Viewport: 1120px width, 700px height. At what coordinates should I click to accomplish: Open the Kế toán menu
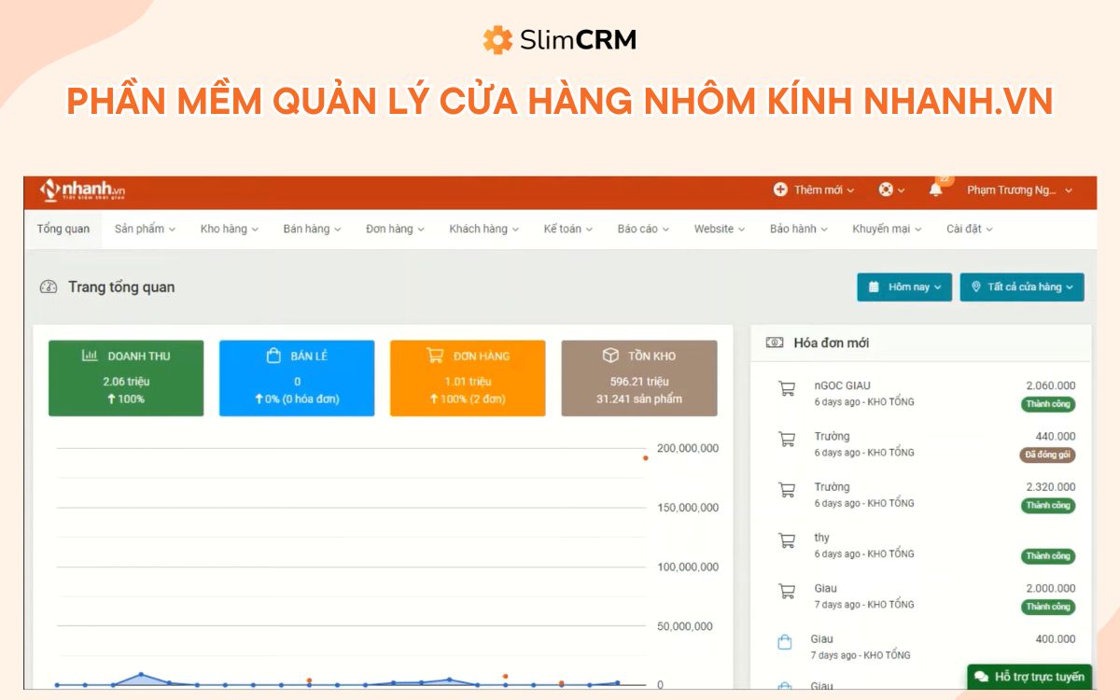(566, 228)
